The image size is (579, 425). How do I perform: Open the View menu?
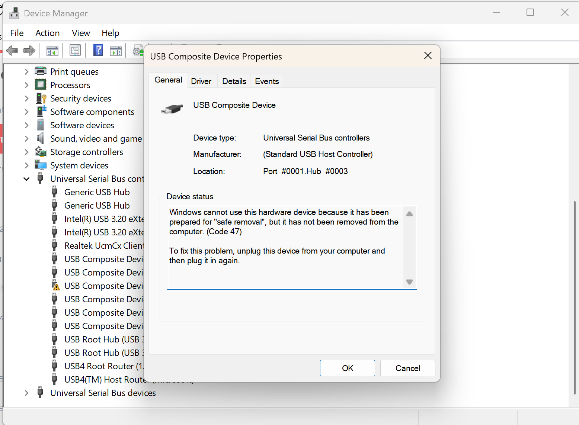81,33
